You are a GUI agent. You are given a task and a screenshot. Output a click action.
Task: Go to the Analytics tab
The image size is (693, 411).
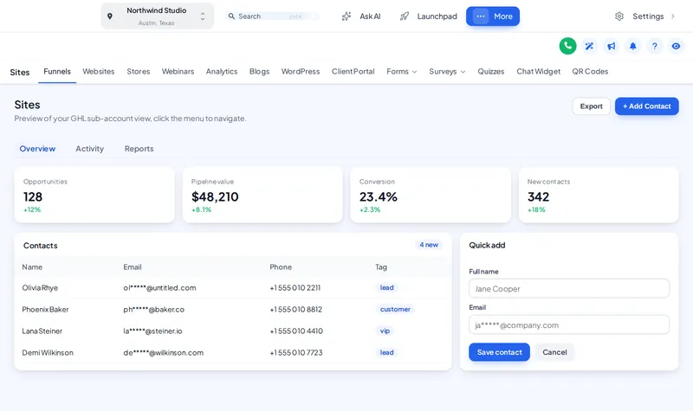[x=222, y=72]
